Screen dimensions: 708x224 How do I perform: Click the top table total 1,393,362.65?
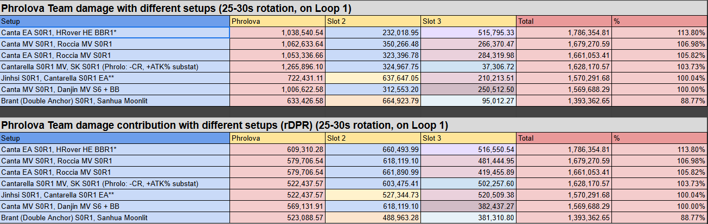click(x=564, y=101)
